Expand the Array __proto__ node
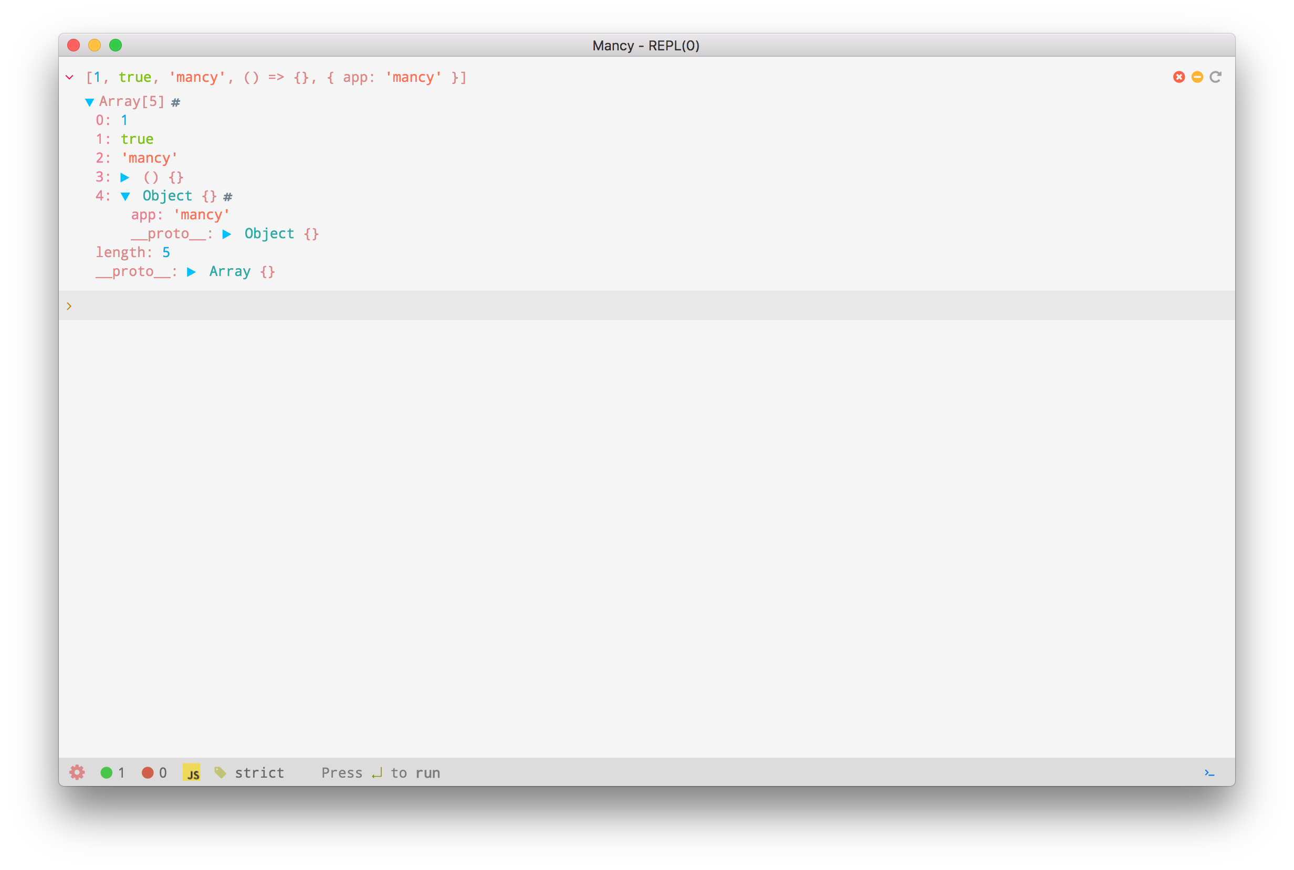Image resolution: width=1294 pixels, height=870 pixels. [x=191, y=272]
